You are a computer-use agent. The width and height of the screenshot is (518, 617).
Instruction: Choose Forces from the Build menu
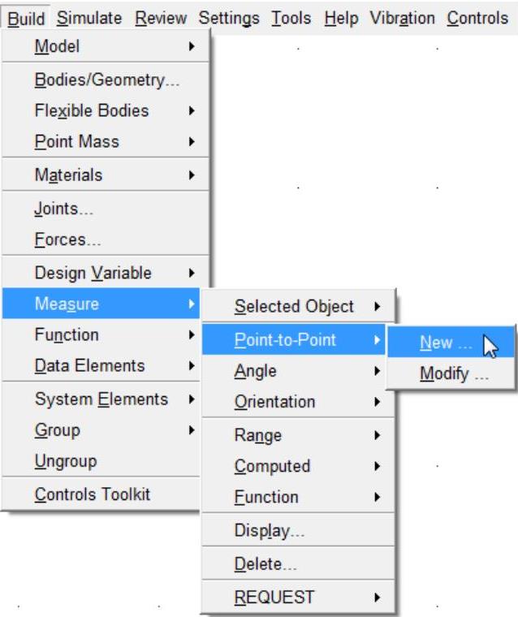(67, 240)
